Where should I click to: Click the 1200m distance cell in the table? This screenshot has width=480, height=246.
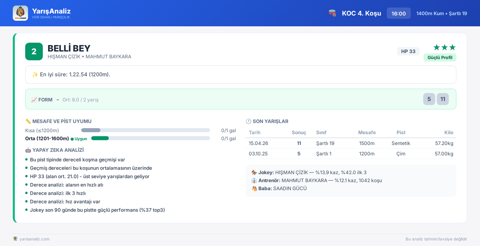(x=367, y=154)
